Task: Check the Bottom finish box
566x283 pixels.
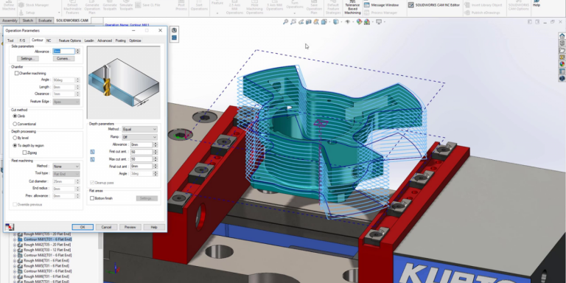Action: pyautogui.click(x=92, y=198)
